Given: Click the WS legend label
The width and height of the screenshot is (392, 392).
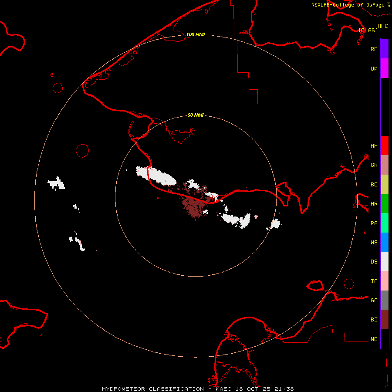Looking at the screenshot, I should [x=374, y=243].
